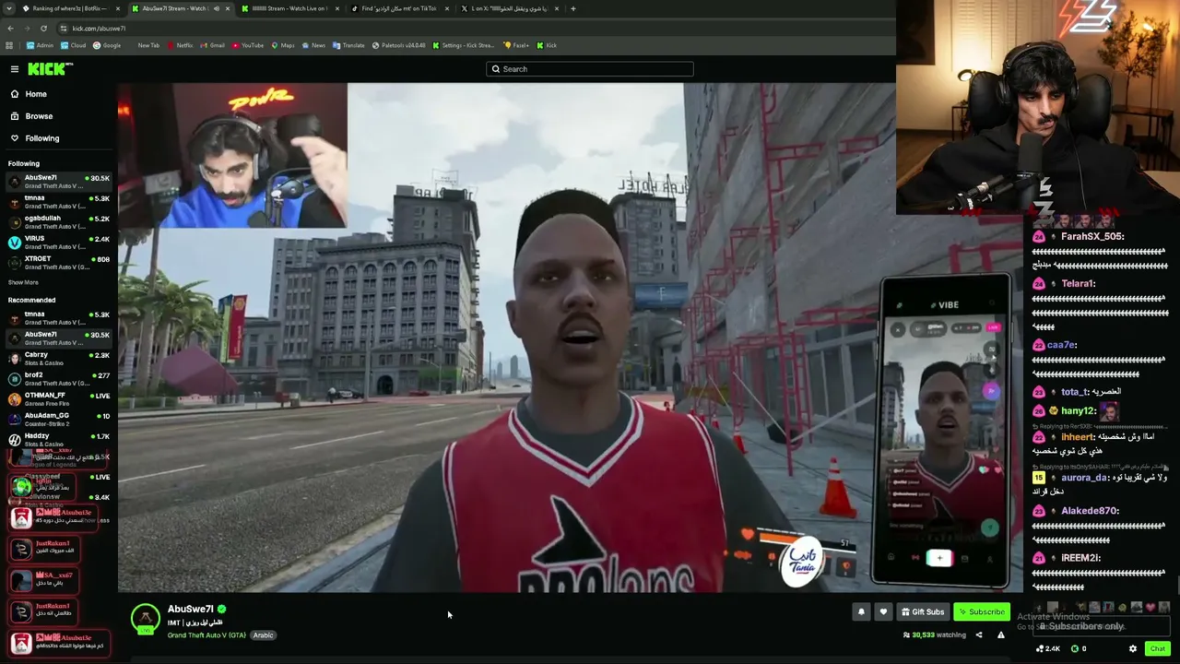Image resolution: width=1180 pixels, height=664 pixels.
Task: Open the Maps bookmark
Action: [283, 45]
